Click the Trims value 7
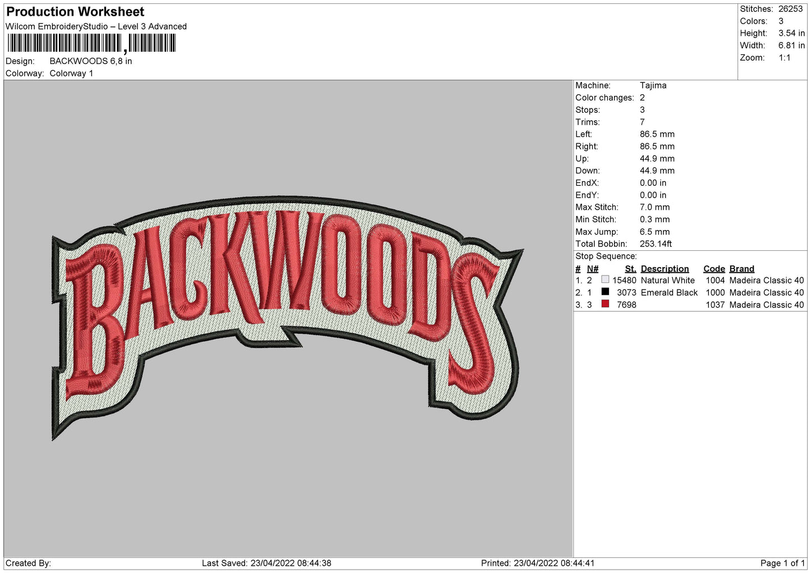The image size is (811, 573). pos(642,122)
